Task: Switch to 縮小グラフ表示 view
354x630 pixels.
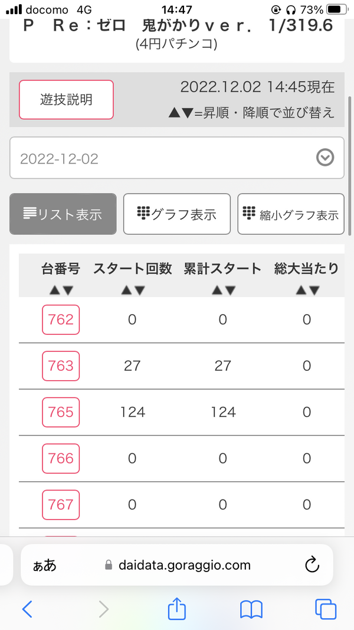Action: pos(291,214)
